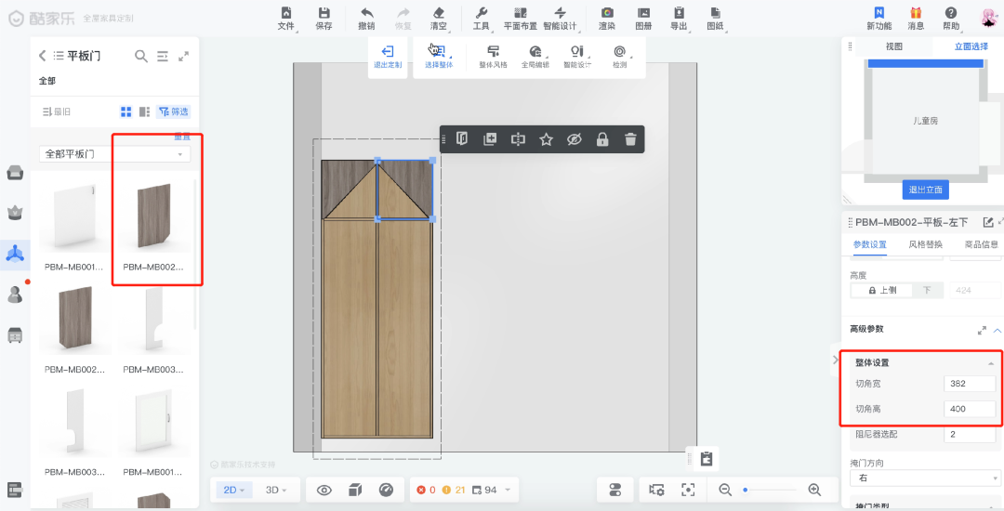Click the 重置 reset link
This screenshot has height=511, width=1004.
click(182, 137)
